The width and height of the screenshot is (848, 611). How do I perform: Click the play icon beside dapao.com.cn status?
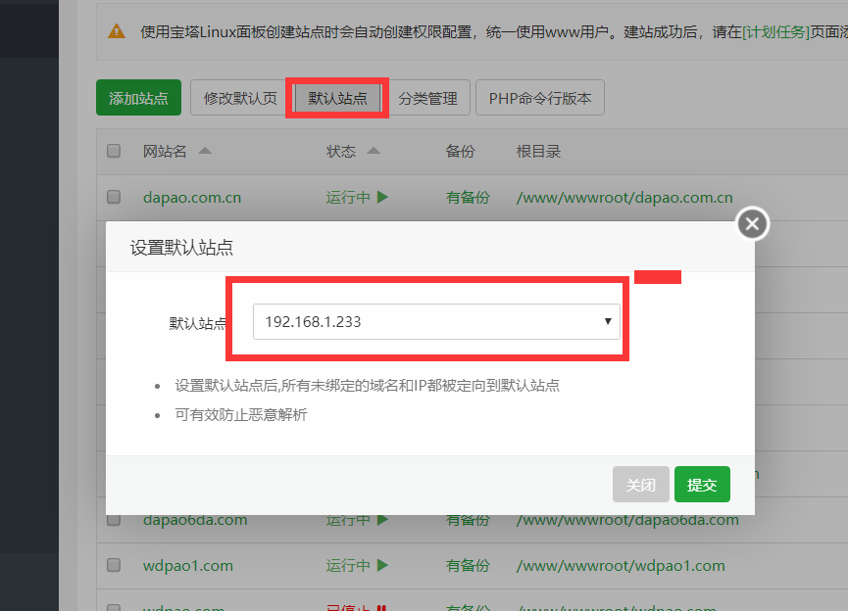point(384,197)
